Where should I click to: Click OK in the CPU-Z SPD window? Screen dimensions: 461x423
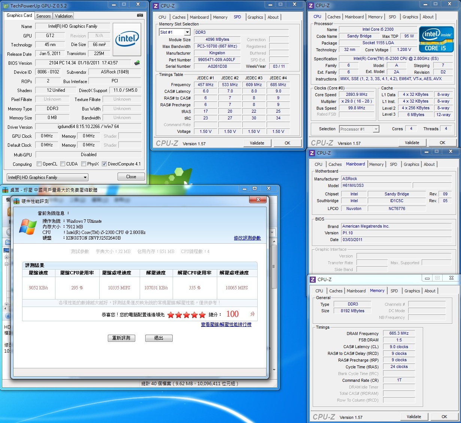287,143
